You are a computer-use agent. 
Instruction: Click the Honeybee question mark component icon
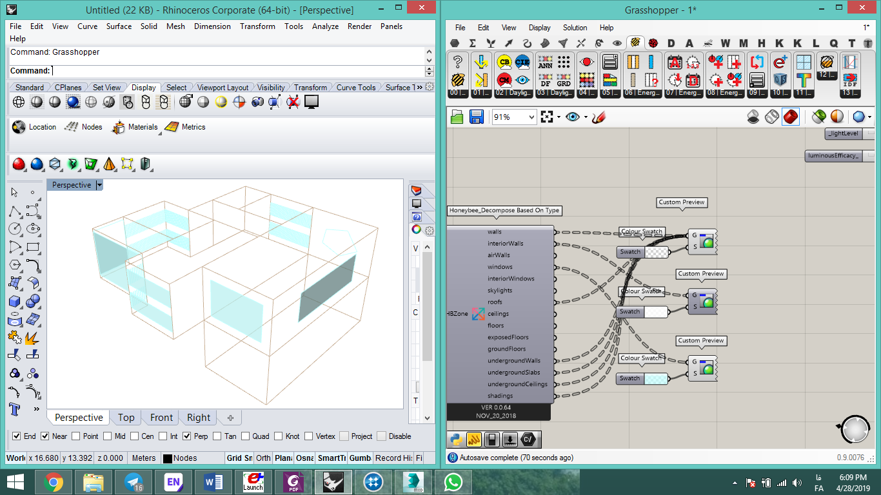458,63
